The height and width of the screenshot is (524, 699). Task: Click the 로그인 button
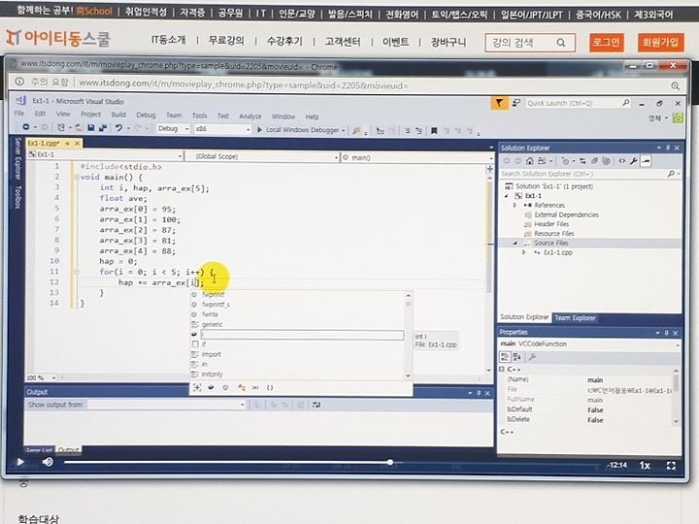606,43
